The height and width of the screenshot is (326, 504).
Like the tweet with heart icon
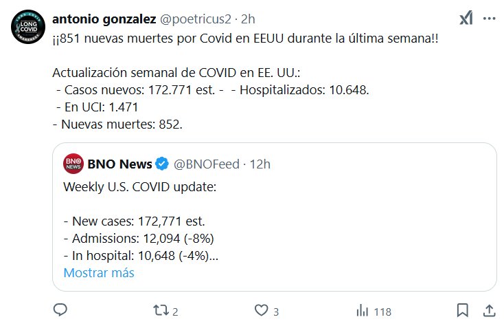[x=260, y=310]
